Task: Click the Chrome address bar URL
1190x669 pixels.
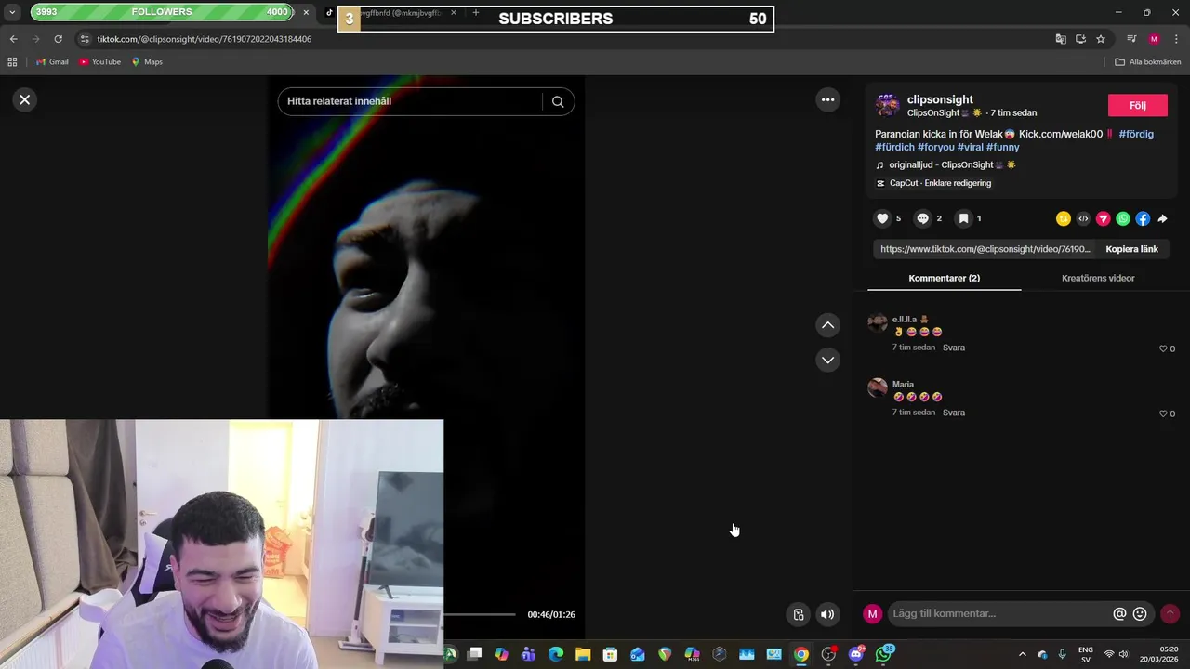Action: point(205,39)
